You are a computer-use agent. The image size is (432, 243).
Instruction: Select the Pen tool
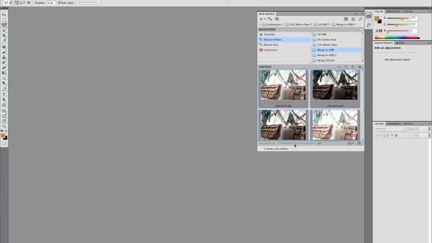coord(4,89)
